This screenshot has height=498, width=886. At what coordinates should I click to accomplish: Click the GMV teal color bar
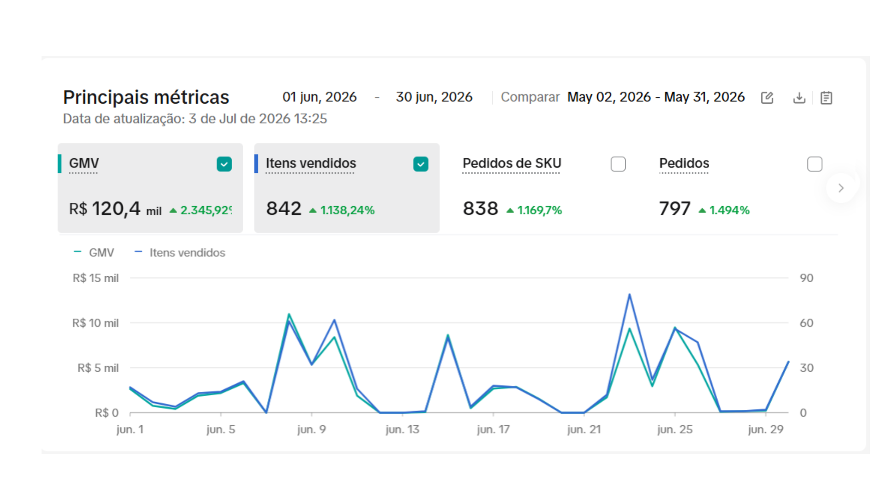(60, 164)
